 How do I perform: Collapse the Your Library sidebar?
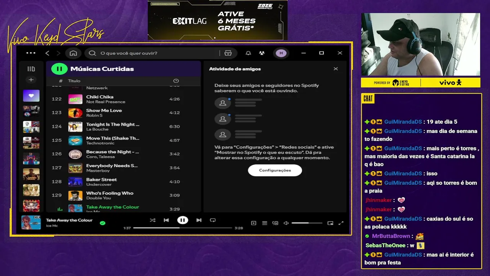31,69
